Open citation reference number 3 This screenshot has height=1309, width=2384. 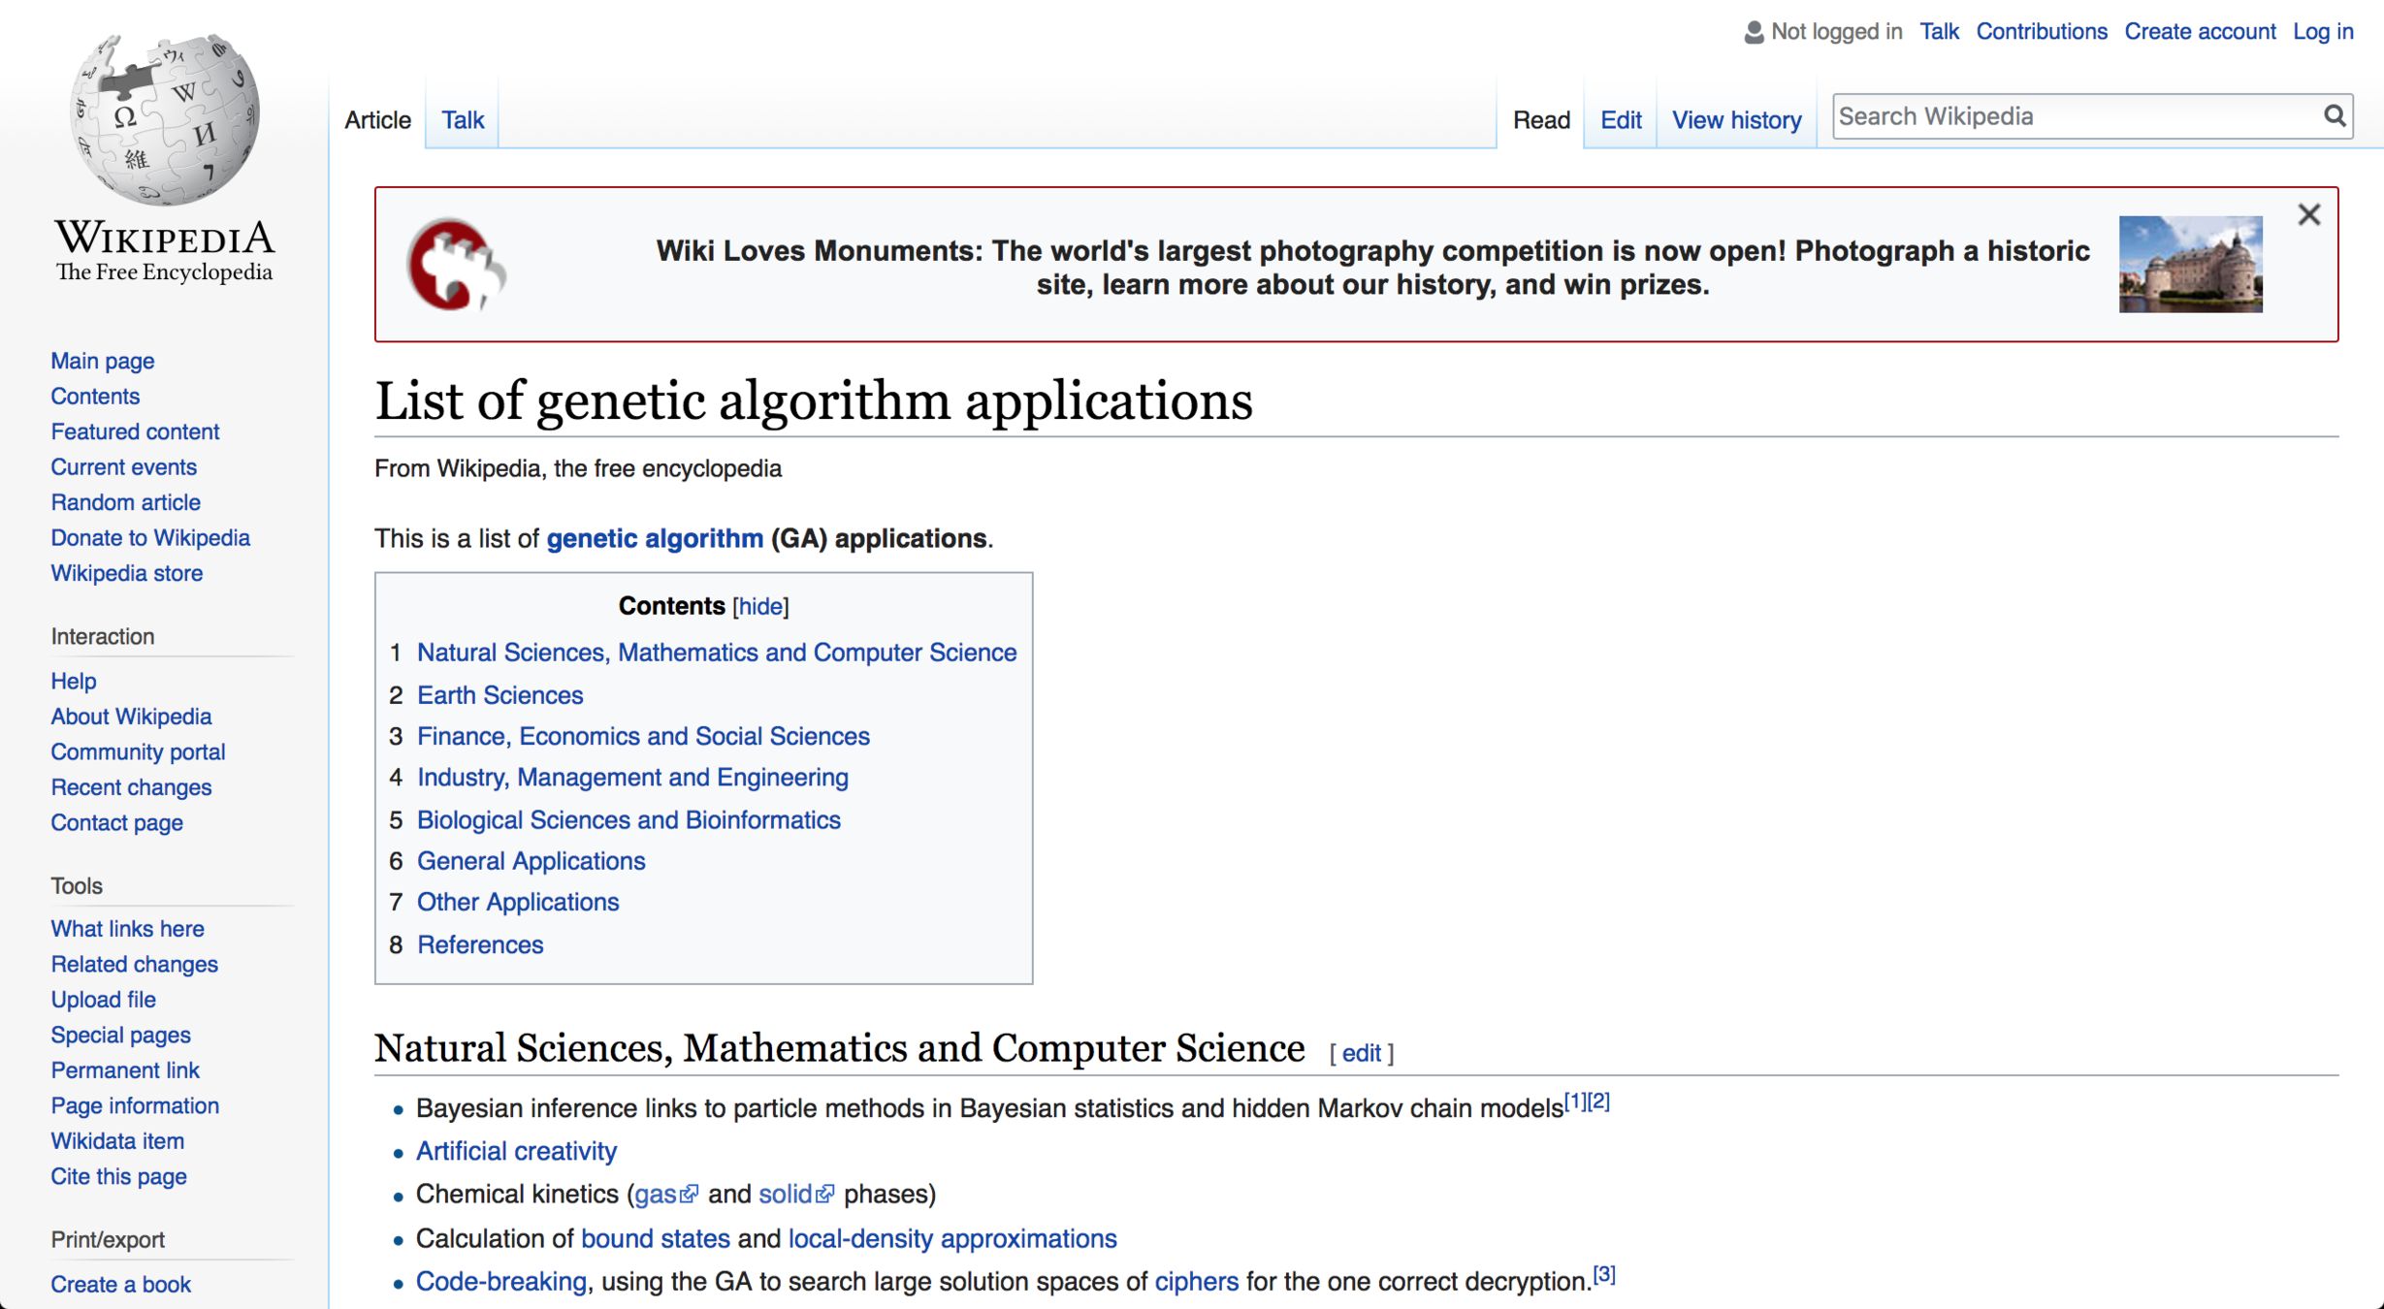tap(1604, 1275)
